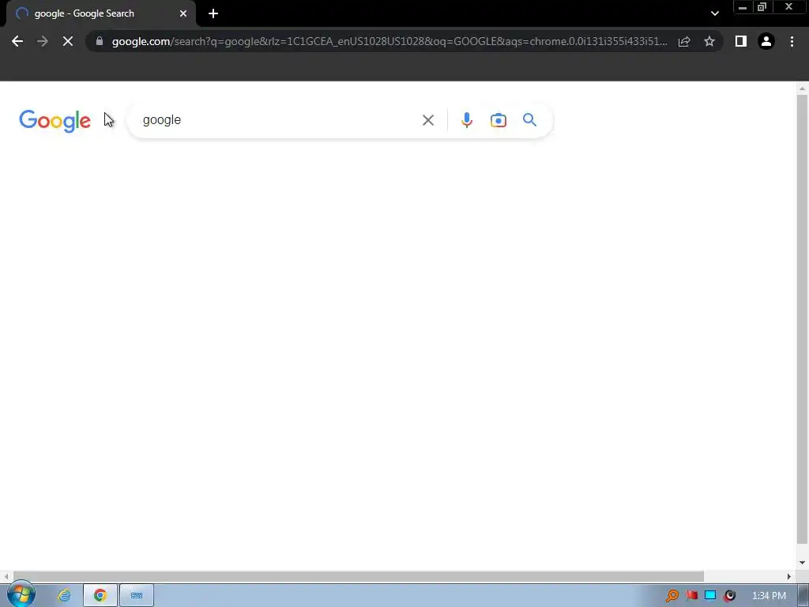Click the blue monitor tray icon

710,595
